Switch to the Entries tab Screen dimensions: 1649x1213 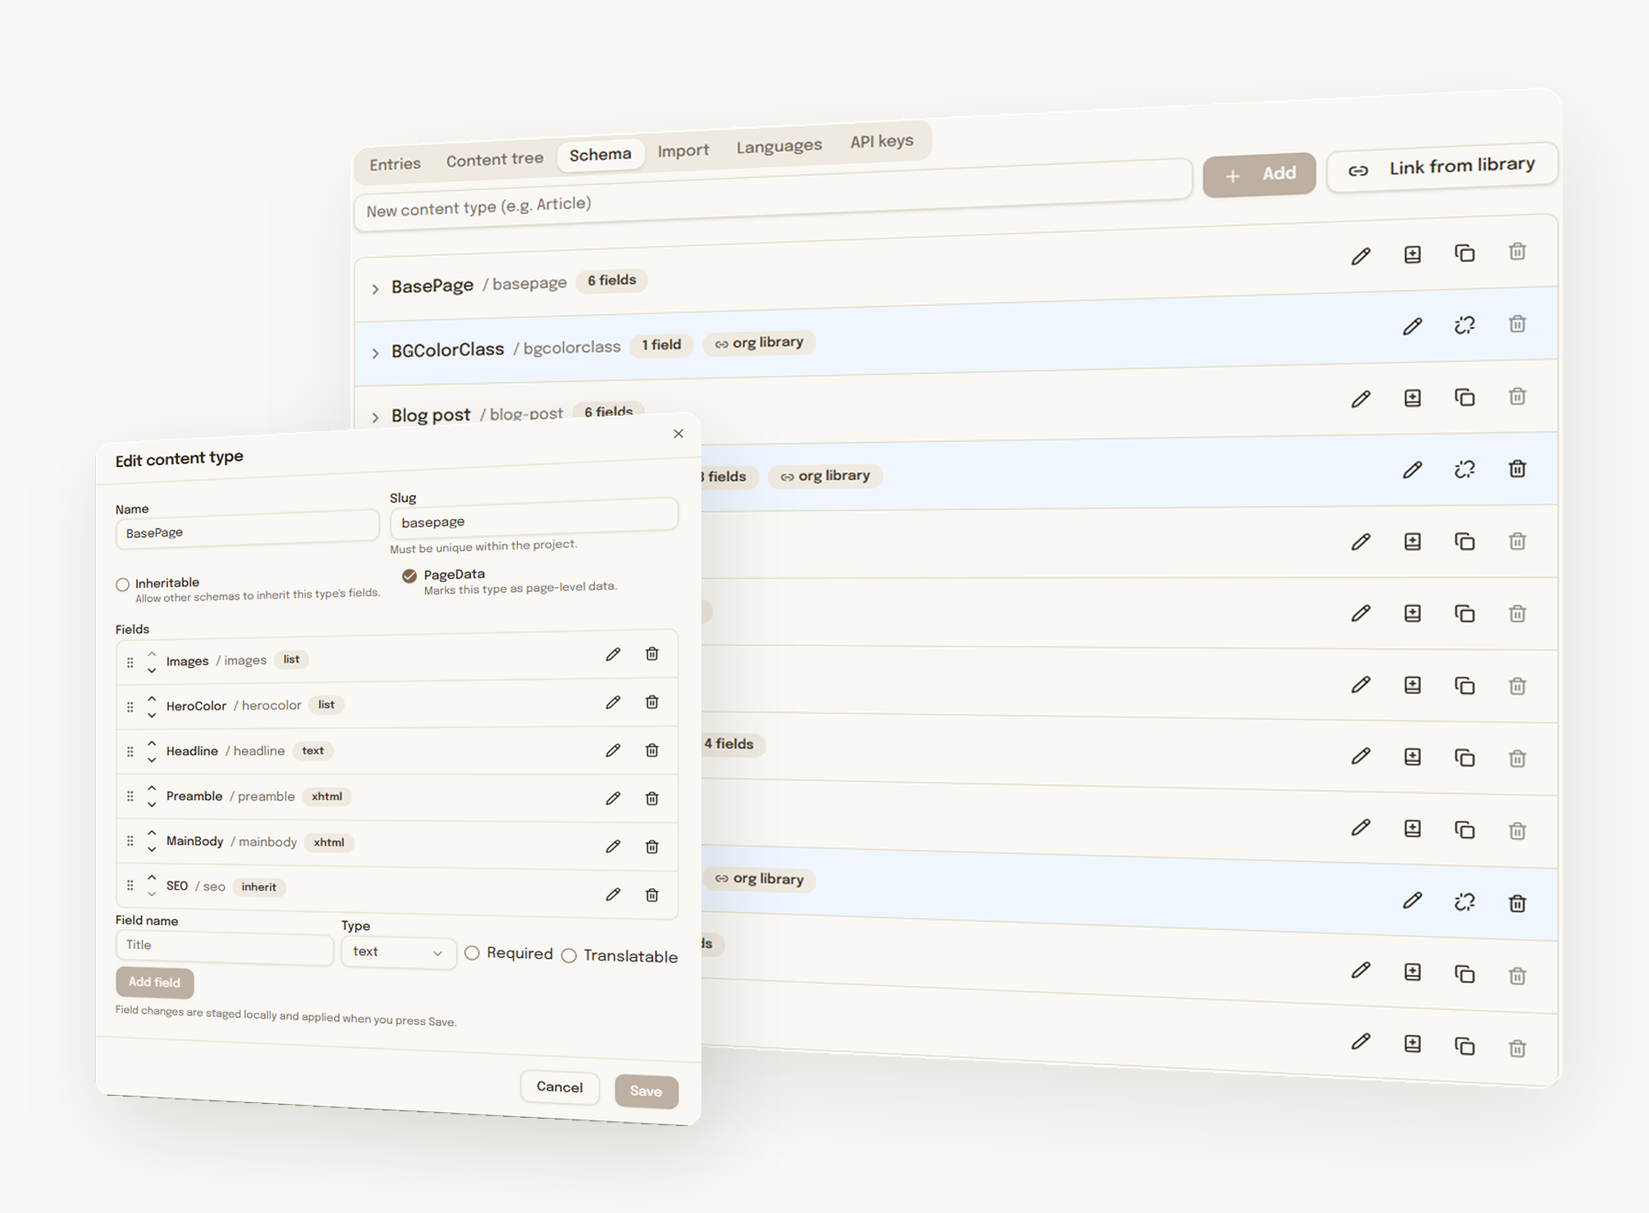395,164
